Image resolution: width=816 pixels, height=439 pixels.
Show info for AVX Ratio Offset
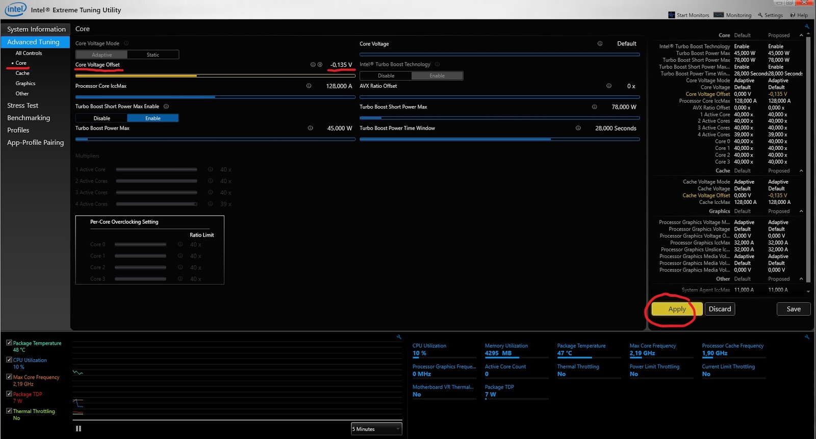[608, 86]
